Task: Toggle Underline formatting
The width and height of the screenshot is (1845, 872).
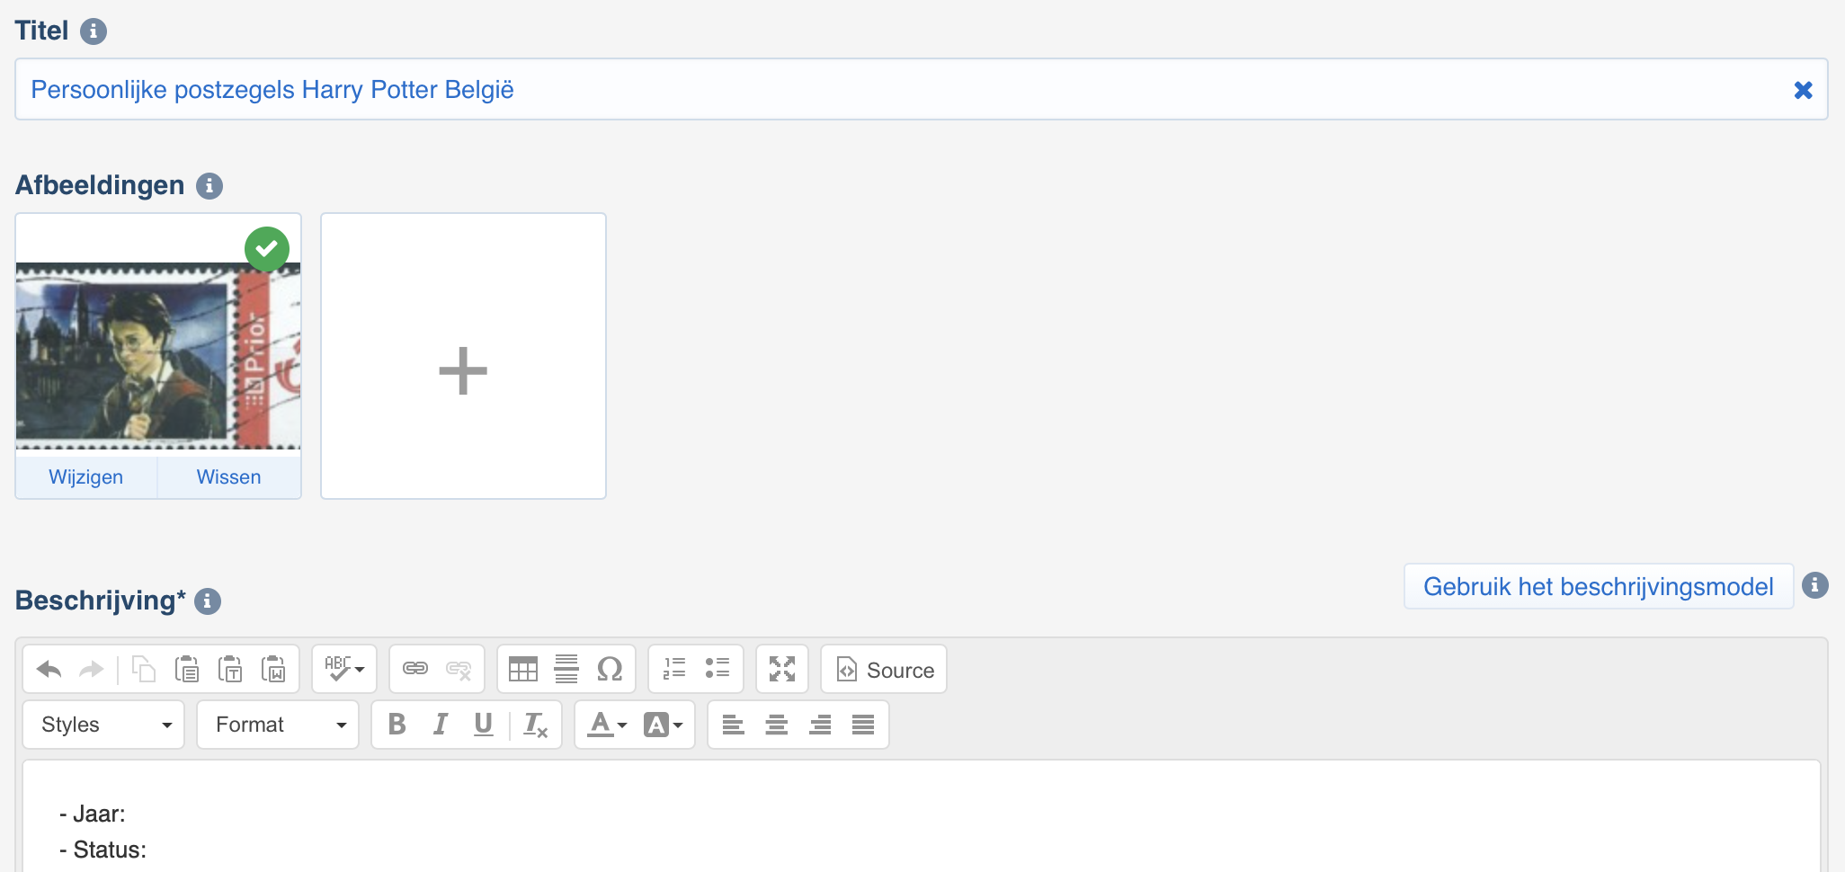Action: click(484, 725)
